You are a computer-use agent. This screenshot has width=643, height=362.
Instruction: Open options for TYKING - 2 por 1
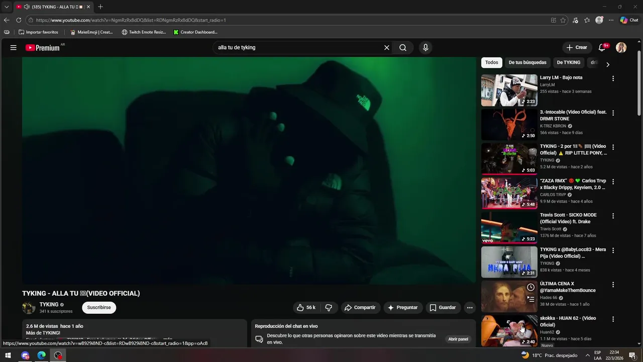click(613, 147)
